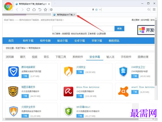Select the 输入法 category tab
Image resolution: width=162 pixels, height=122 pixels.
pos(110,57)
